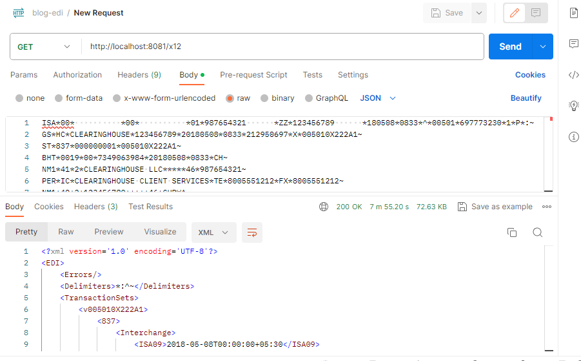Viewport: 581px width, 361px height.
Task: Copy the response body using copy icon
Action: 512,232
